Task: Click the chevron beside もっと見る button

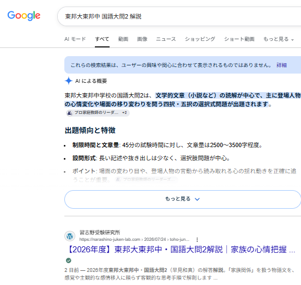Action: coord(197,199)
